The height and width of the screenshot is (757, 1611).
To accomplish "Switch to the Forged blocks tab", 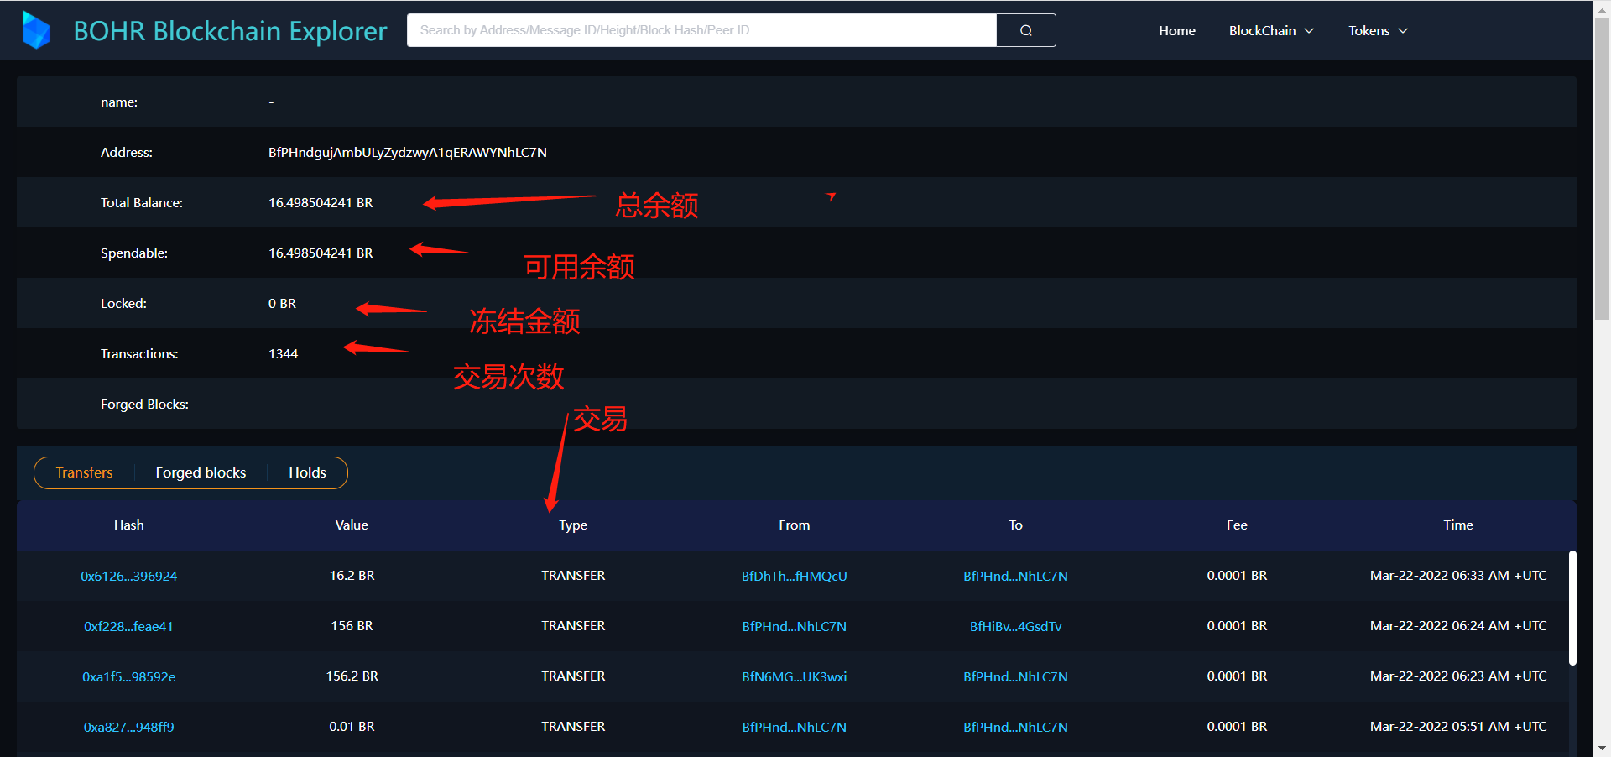I will [201, 472].
